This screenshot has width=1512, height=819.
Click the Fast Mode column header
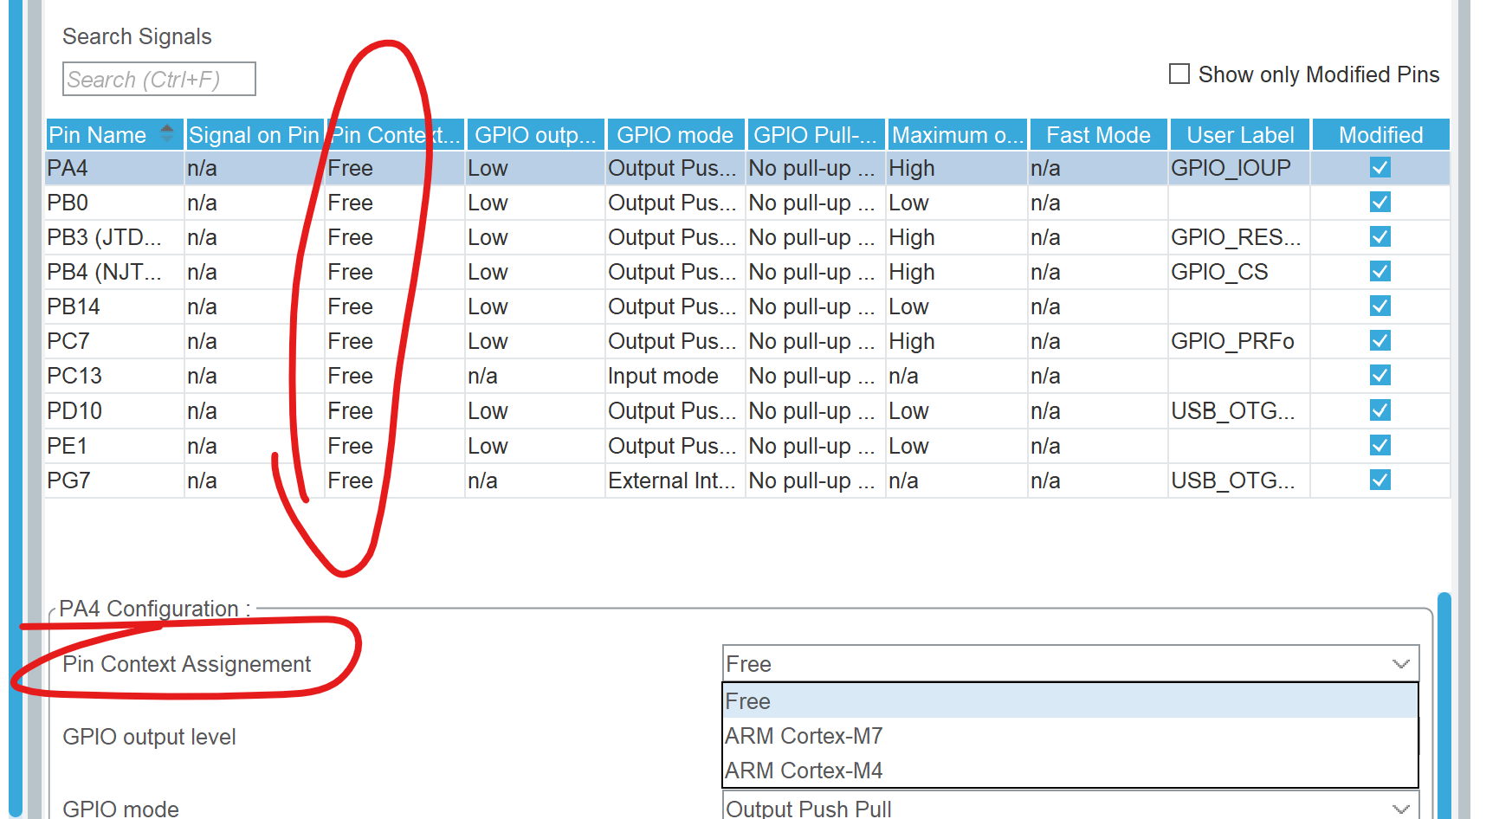click(x=1097, y=134)
